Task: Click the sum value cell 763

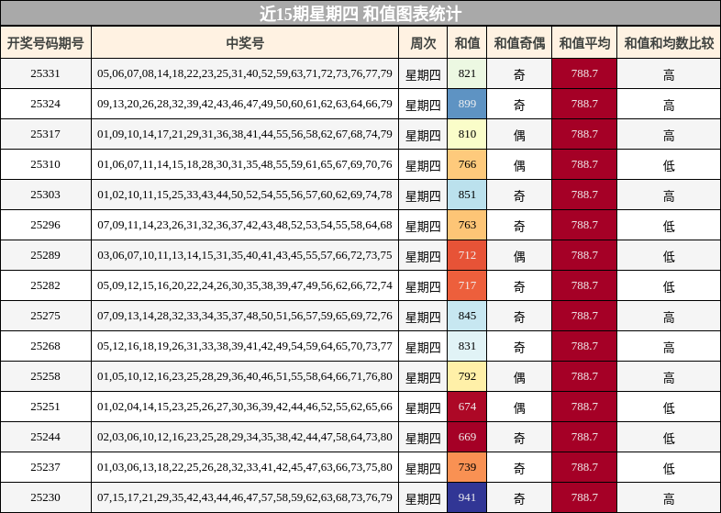Action: (467, 225)
